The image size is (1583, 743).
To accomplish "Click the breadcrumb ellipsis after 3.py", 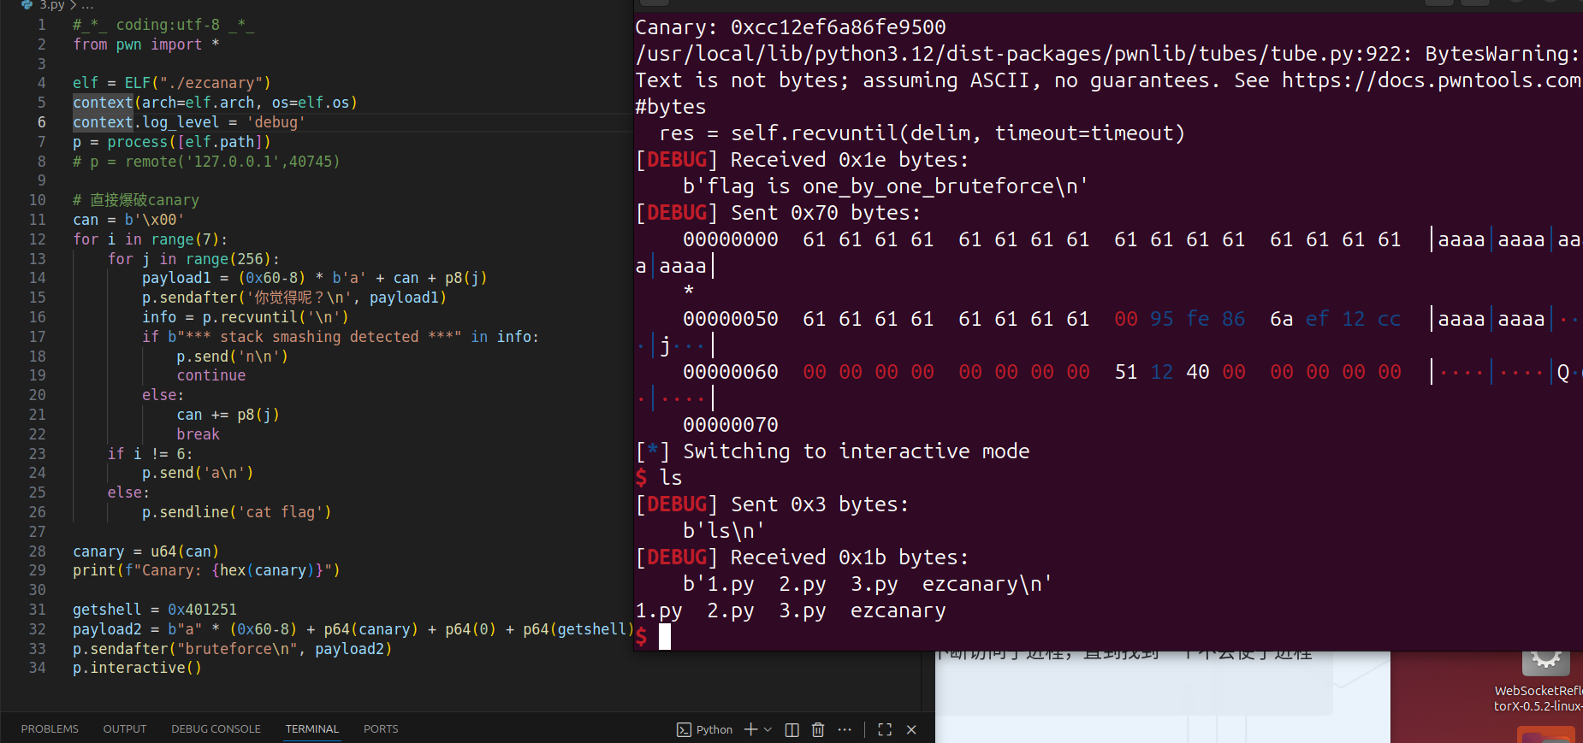I will [x=87, y=5].
